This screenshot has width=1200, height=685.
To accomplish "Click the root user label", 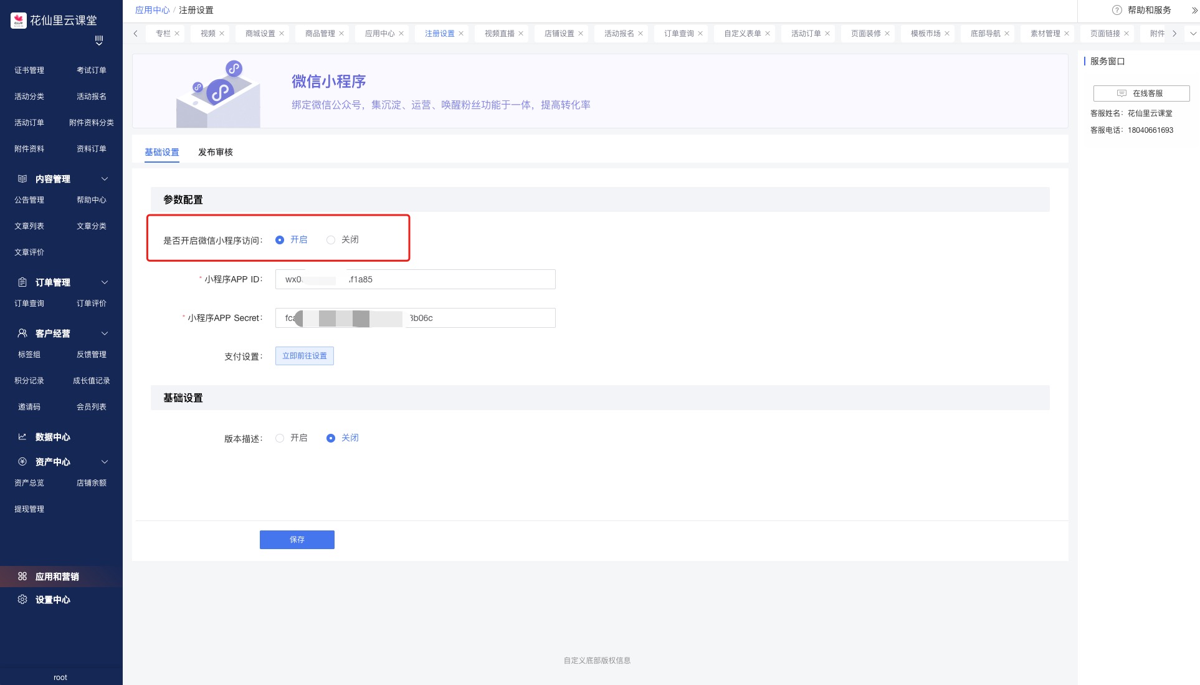I will 60,678.
